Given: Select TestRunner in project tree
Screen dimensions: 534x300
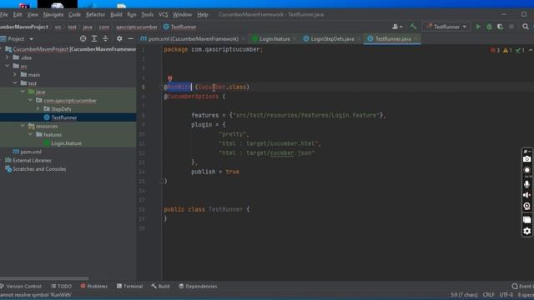Looking at the screenshot, I should point(64,117).
